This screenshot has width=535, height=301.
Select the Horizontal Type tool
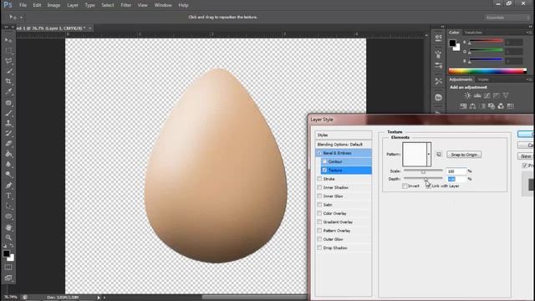8,196
